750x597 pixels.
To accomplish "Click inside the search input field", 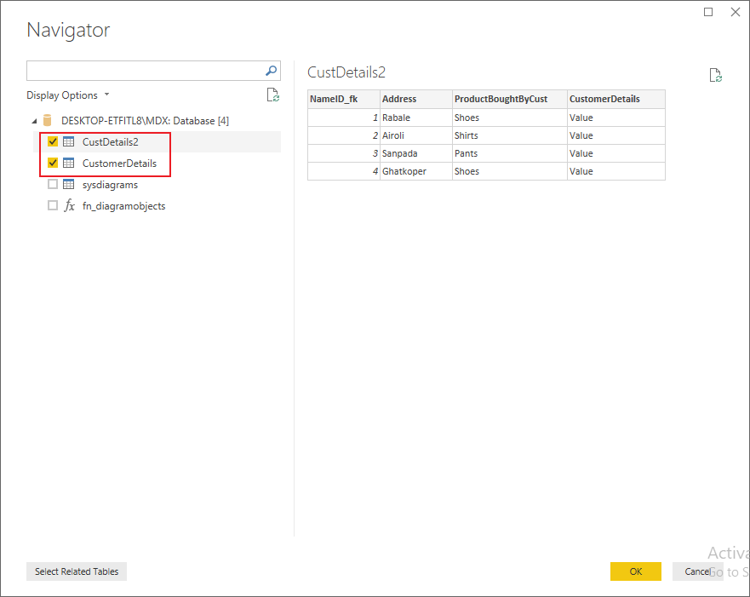I will [145, 71].
